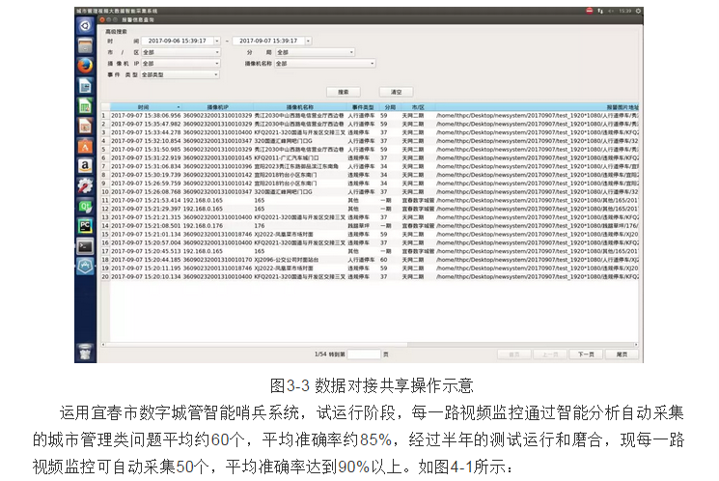This screenshot has height=481, width=719.
Task: Click the horizontal scrollbar right arrow
Action: 636,344
